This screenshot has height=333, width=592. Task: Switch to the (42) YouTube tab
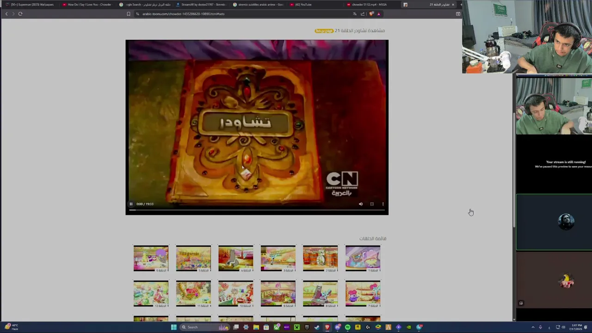[x=315, y=5]
